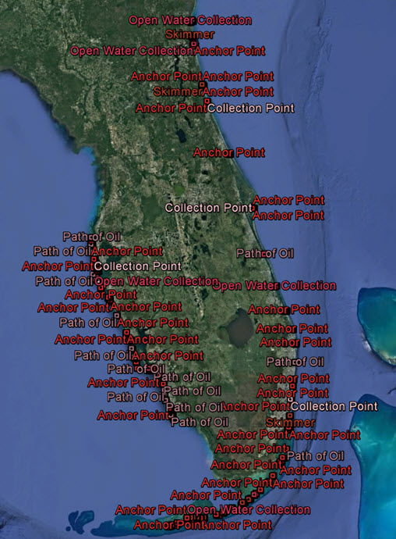Select the marker between Collection Point and east-coast Anchor Points
The width and height of the screenshot is (396, 539).
pyautogui.click(x=253, y=208)
